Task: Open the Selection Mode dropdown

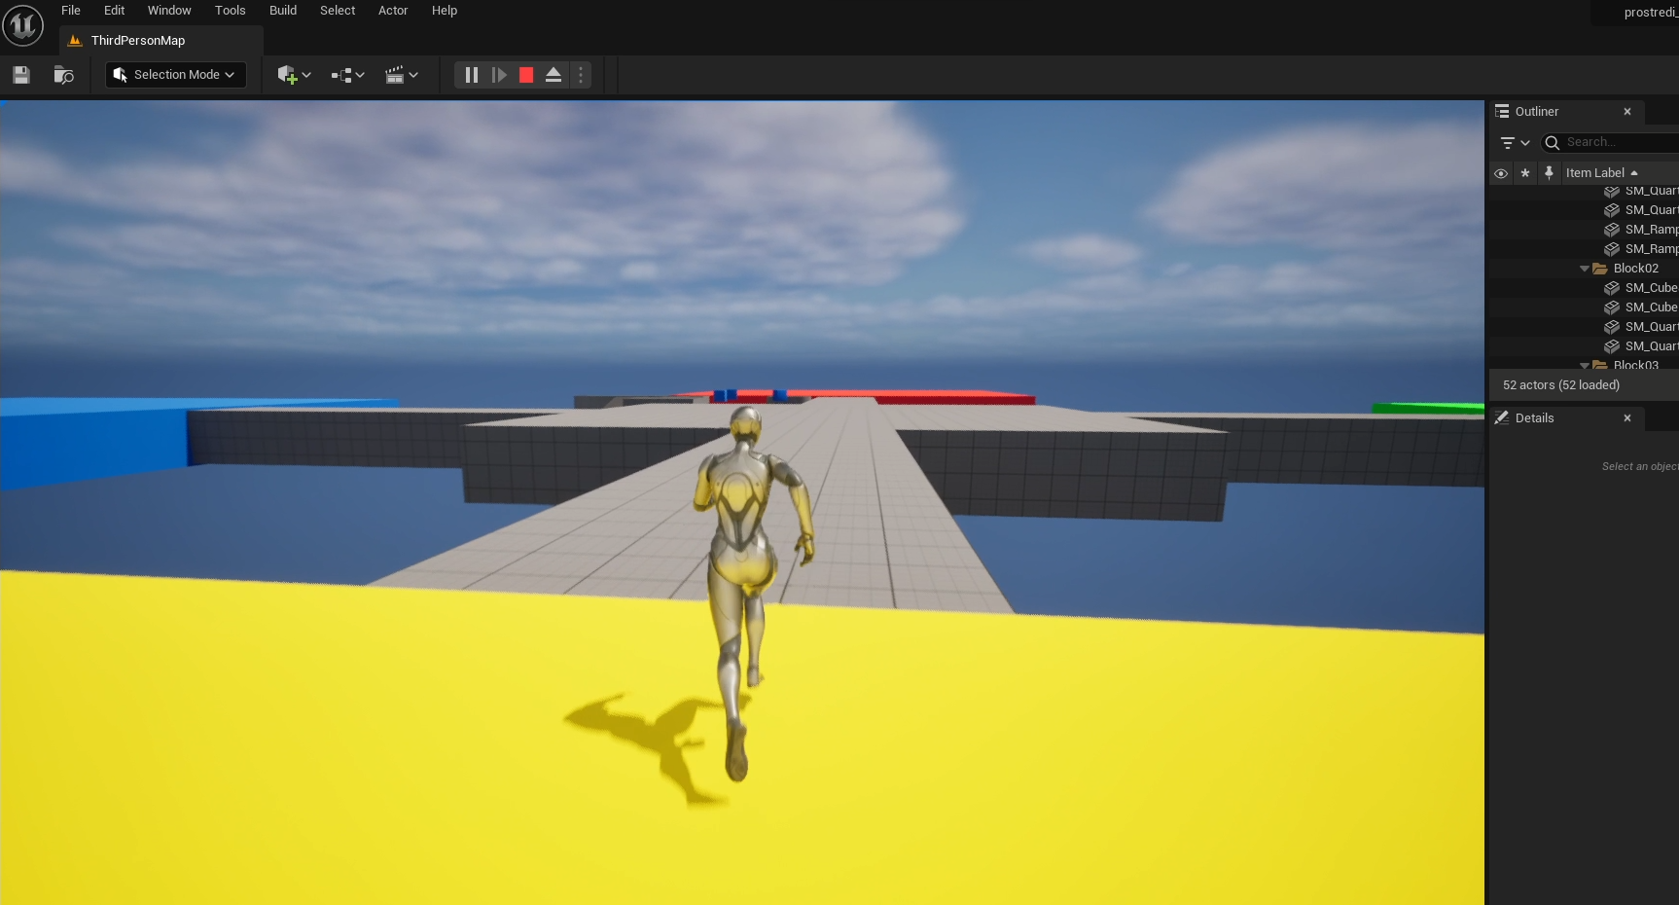Action: pos(175,75)
